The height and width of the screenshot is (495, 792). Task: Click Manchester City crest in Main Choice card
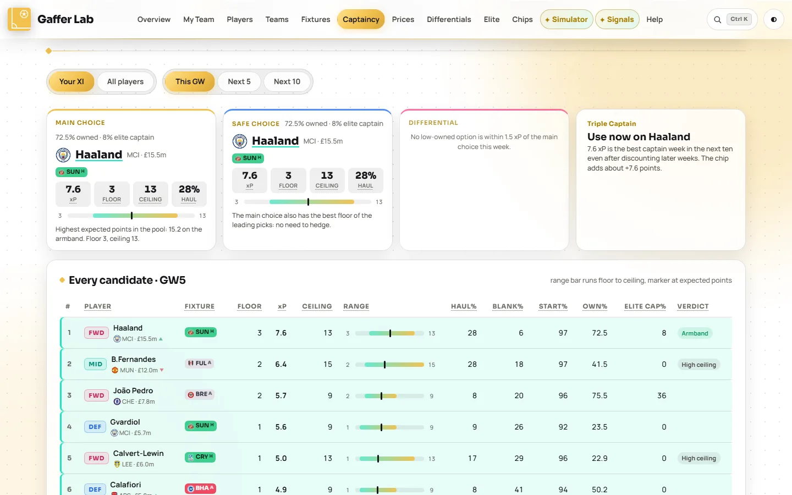63,155
